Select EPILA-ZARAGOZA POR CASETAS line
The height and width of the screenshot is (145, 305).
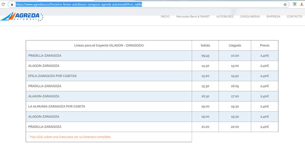[52, 76]
